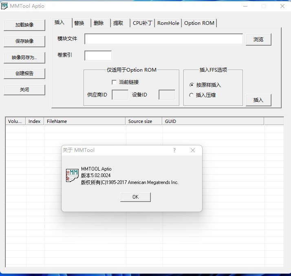Click the MMTool Aptio title bar icon
The image size is (291, 276).
tap(4, 6)
